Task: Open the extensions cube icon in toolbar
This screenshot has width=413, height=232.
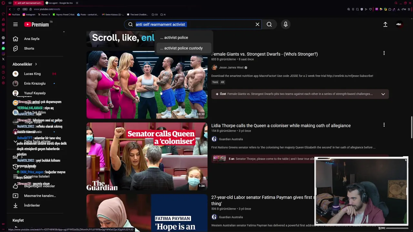Action: pos(390,9)
